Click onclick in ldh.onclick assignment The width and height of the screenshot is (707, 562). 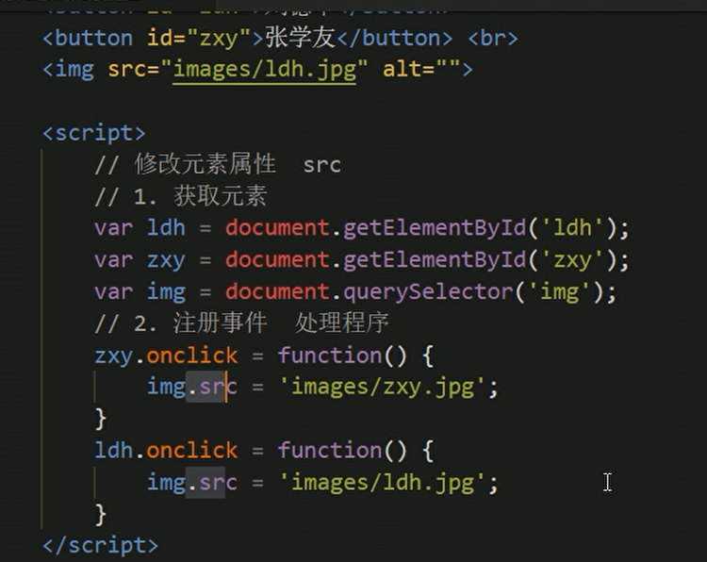pos(192,450)
